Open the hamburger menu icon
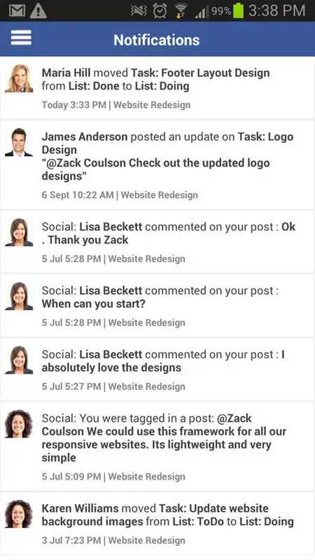Screen dimensions: 315x560 click(21, 38)
